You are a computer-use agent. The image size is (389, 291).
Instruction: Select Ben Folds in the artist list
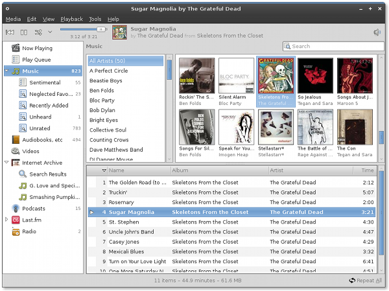coord(126,91)
